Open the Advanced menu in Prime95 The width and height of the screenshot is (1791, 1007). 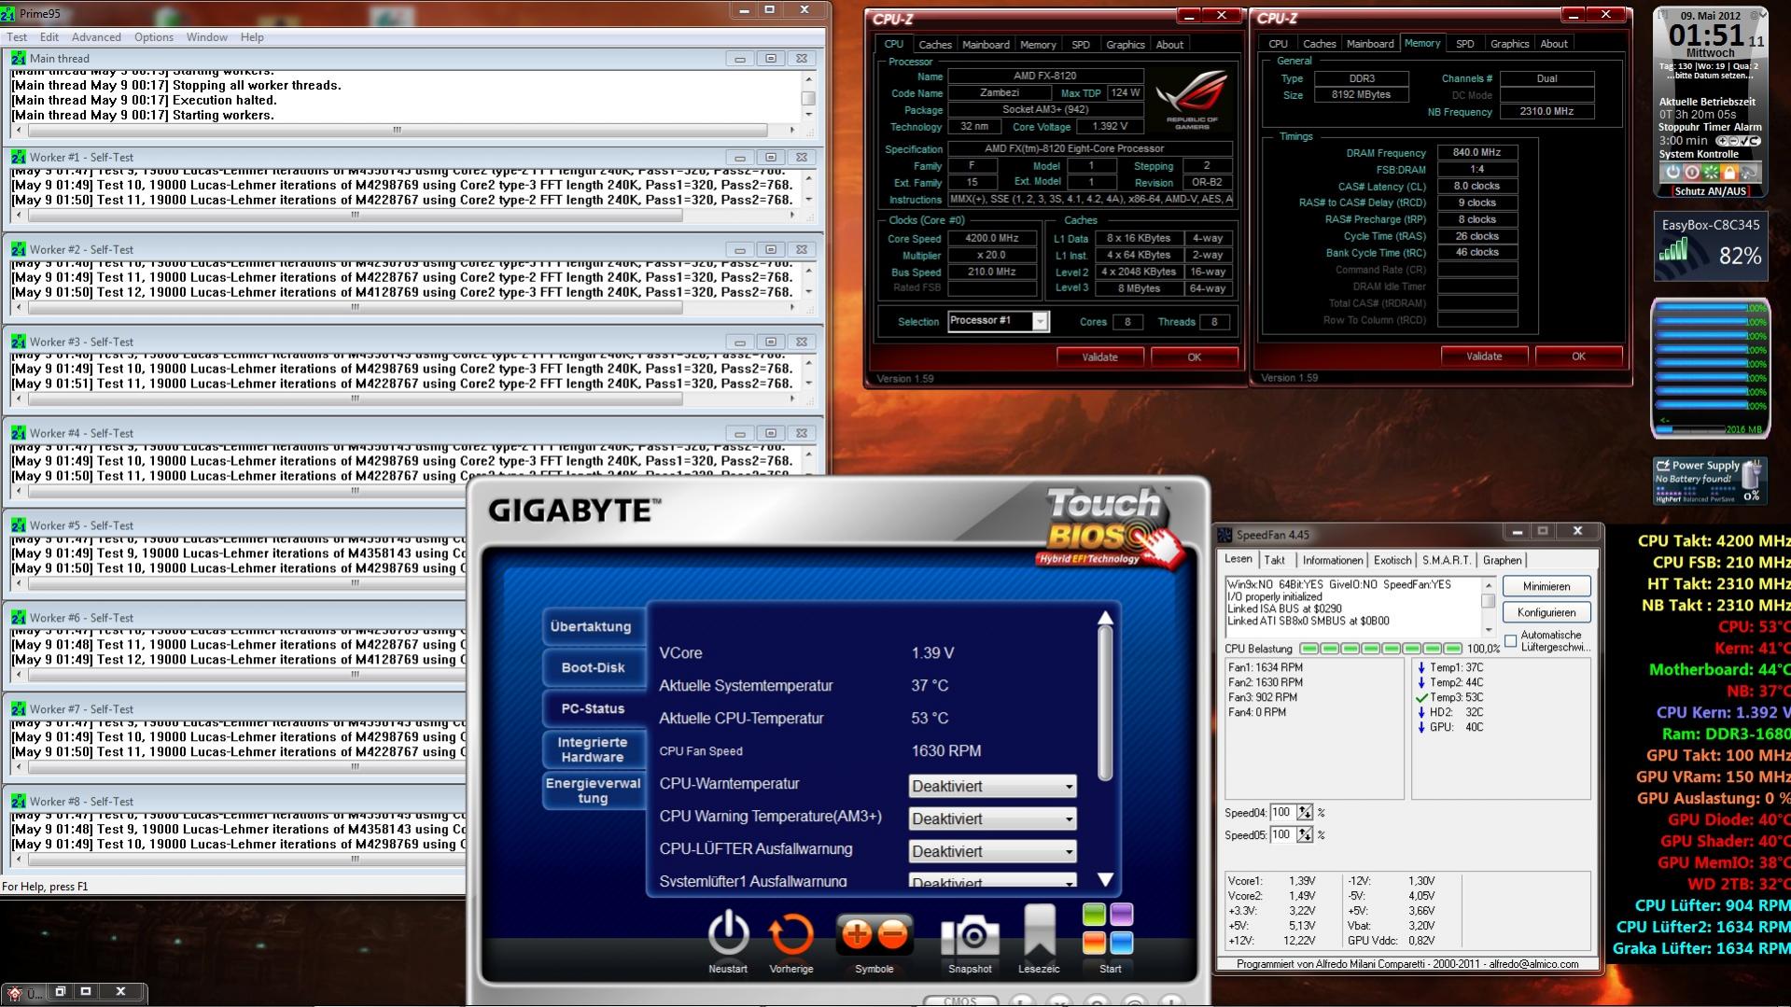pyautogui.click(x=96, y=37)
